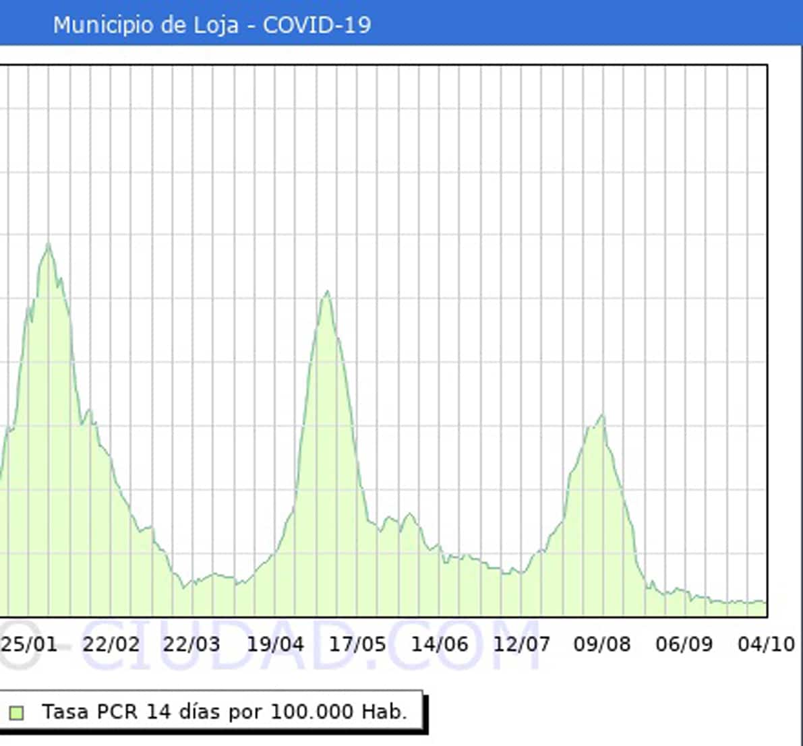Click the 19/04 axis date
The height and width of the screenshot is (746, 803).
coord(275,644)
